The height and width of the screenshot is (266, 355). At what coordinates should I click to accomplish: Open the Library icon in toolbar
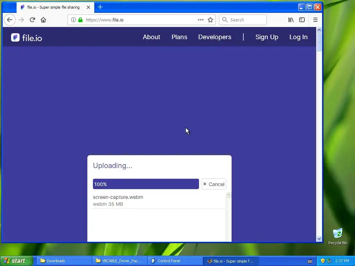click(291, 20)
